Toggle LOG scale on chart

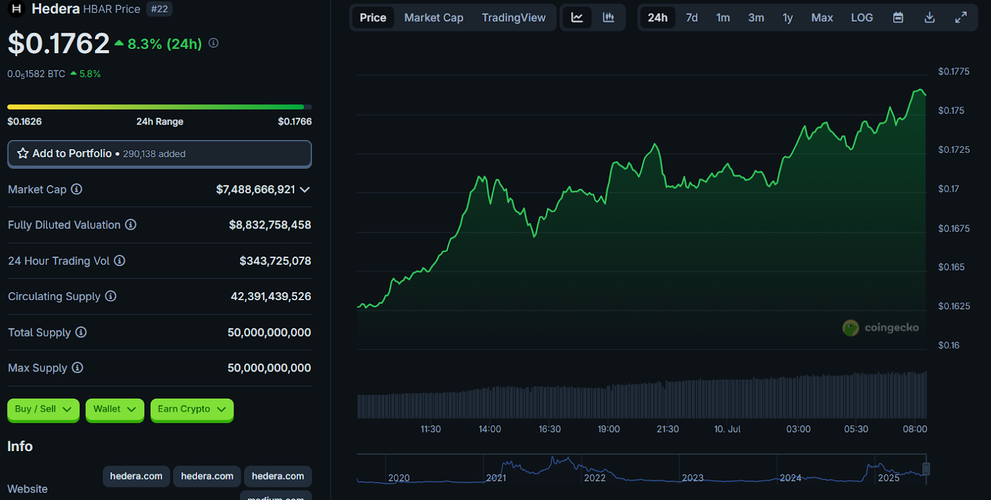862,17
